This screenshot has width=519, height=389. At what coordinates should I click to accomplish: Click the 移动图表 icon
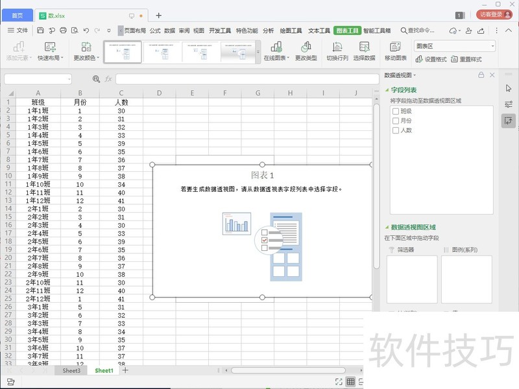click(395, 51)
